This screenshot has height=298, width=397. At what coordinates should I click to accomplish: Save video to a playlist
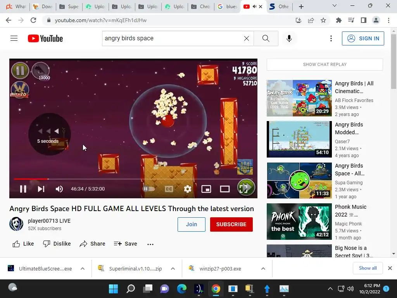(x=125, y=244)
